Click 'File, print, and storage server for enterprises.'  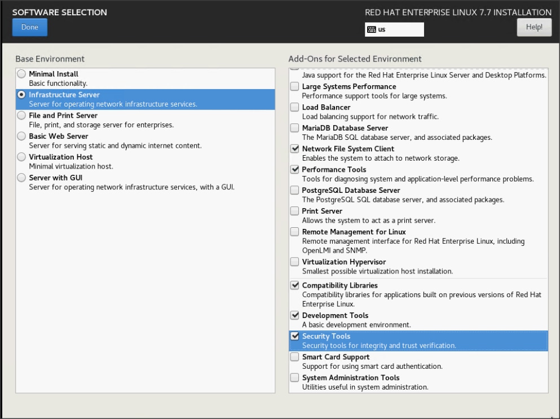click(102, 125)
